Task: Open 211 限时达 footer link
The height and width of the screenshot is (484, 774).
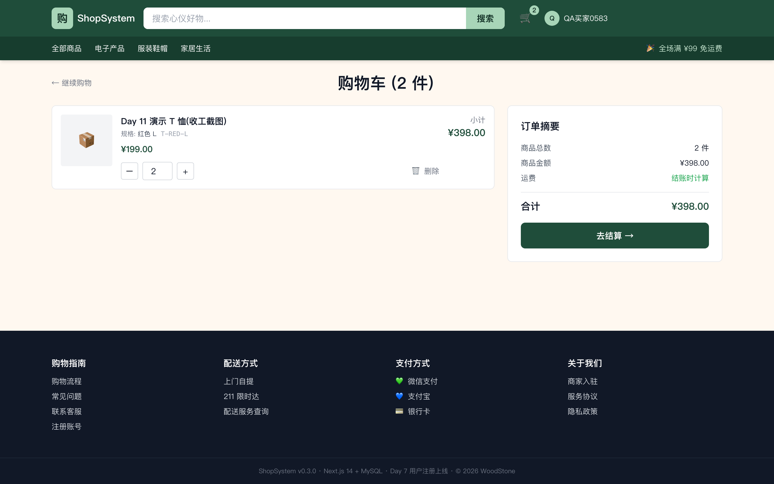Action: coord(242,396)
